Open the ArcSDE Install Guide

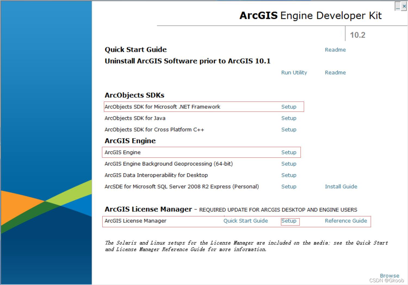point(341,186)
